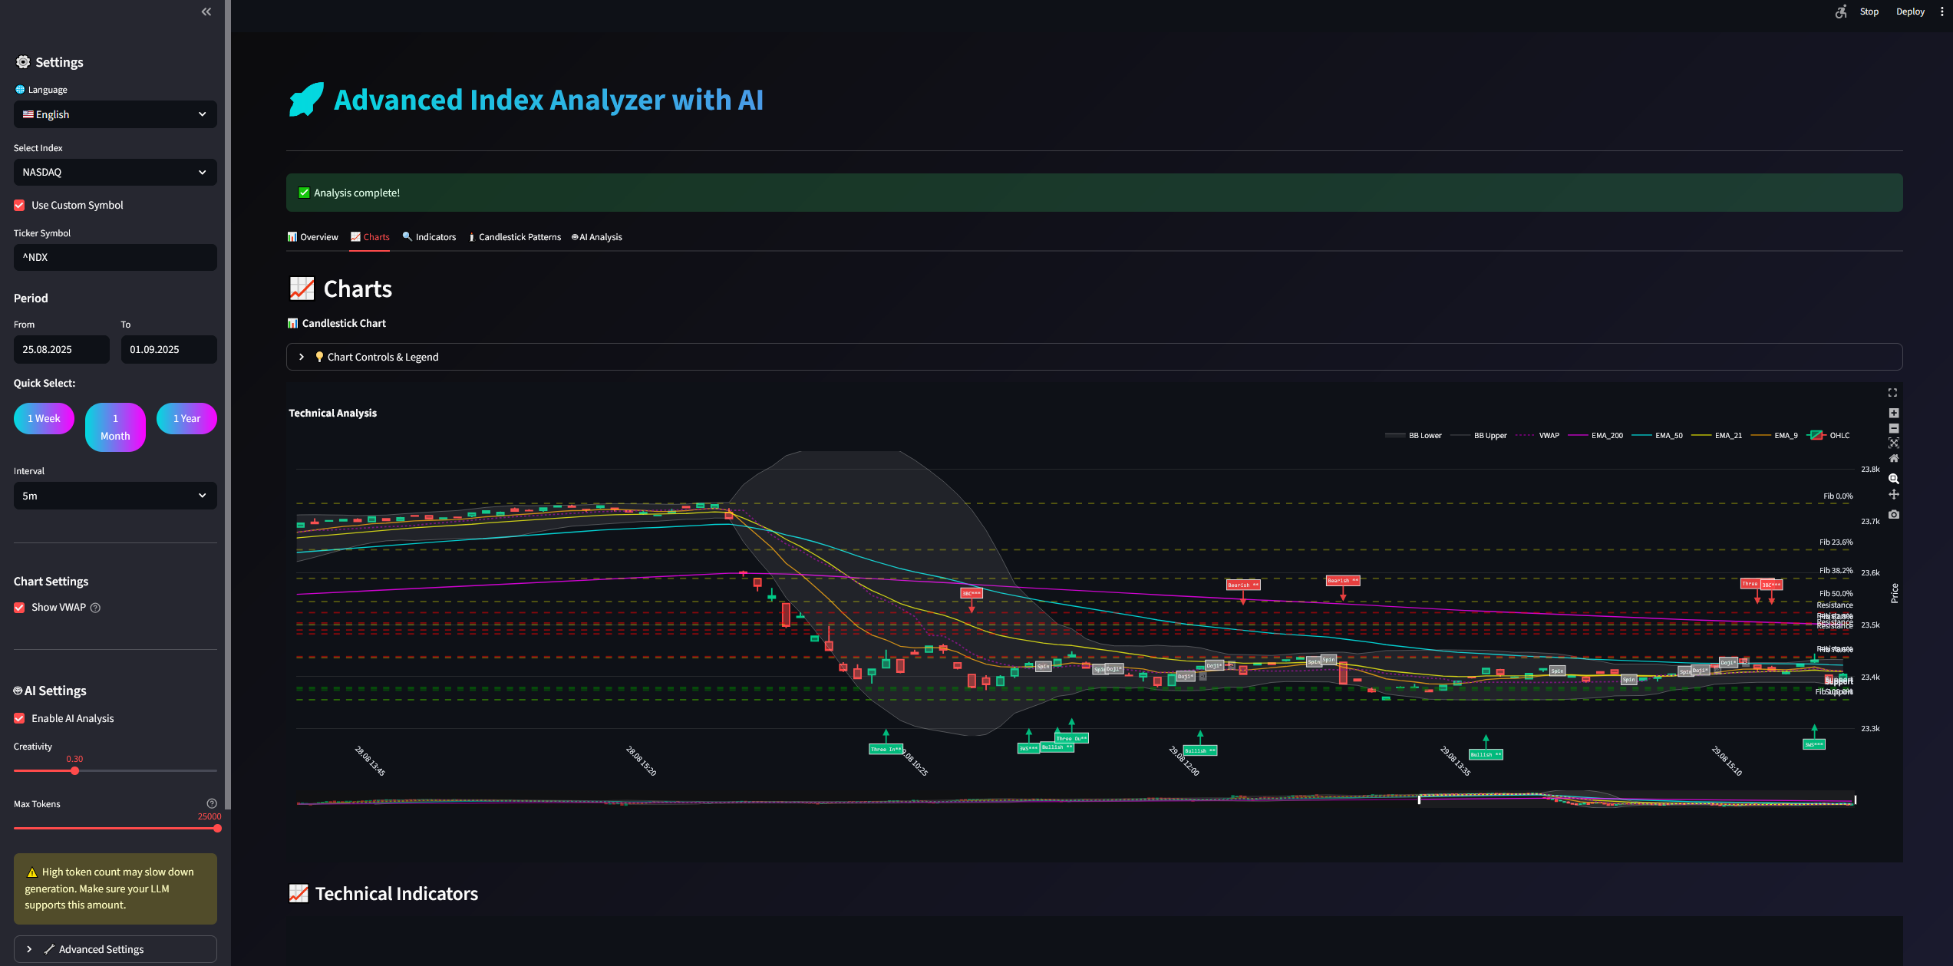Select the Pan tool on chart
The height and width of the screenshot is (966, 1953).
coord(1894,495)
